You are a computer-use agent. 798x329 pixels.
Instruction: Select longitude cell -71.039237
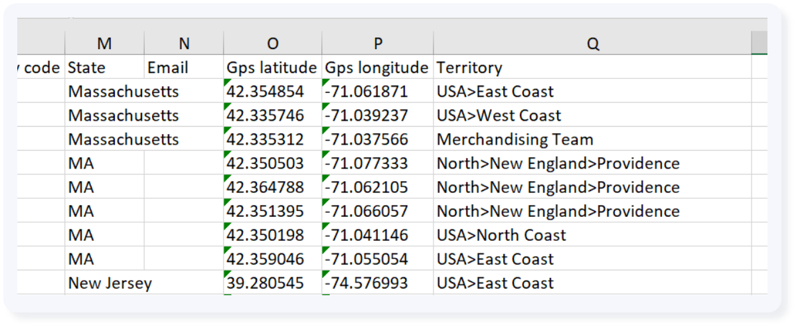(377, 115)
